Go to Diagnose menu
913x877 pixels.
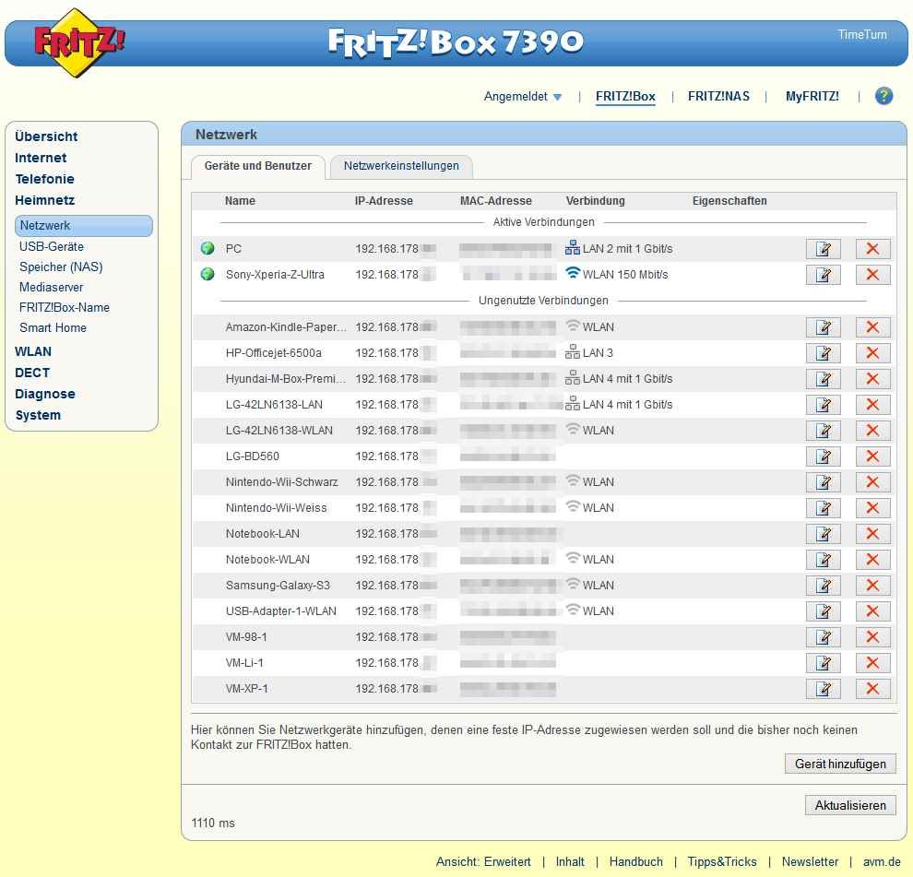pos(45,395)
